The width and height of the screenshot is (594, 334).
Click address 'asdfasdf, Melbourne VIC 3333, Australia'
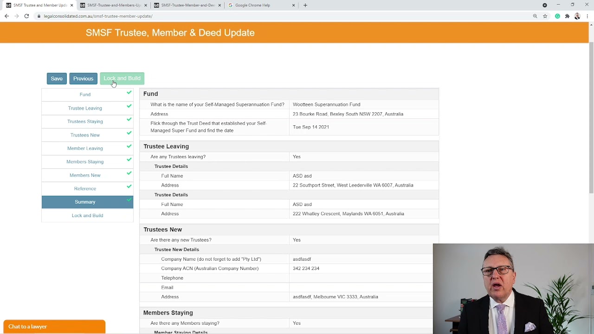(335, 297)
